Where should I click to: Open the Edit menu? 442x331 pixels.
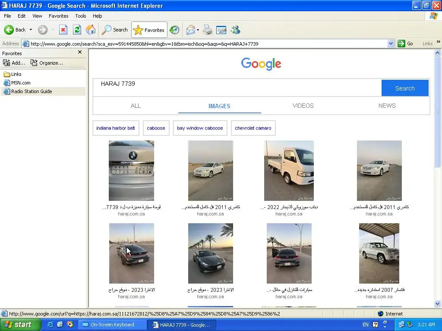coord(22,16)
